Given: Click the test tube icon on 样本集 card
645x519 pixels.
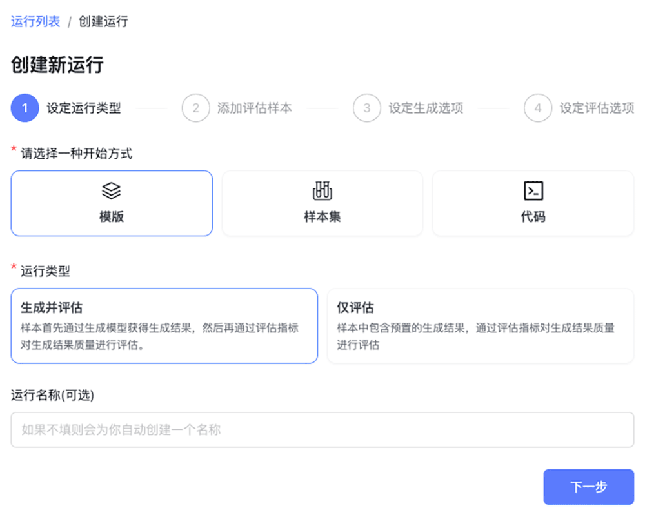Looking at the screenshot, I should (x=322, y=190).
